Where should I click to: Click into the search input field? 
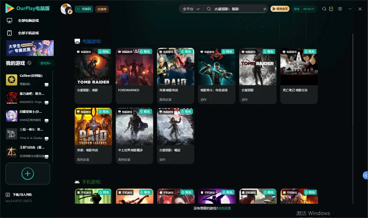click(237, 9)
